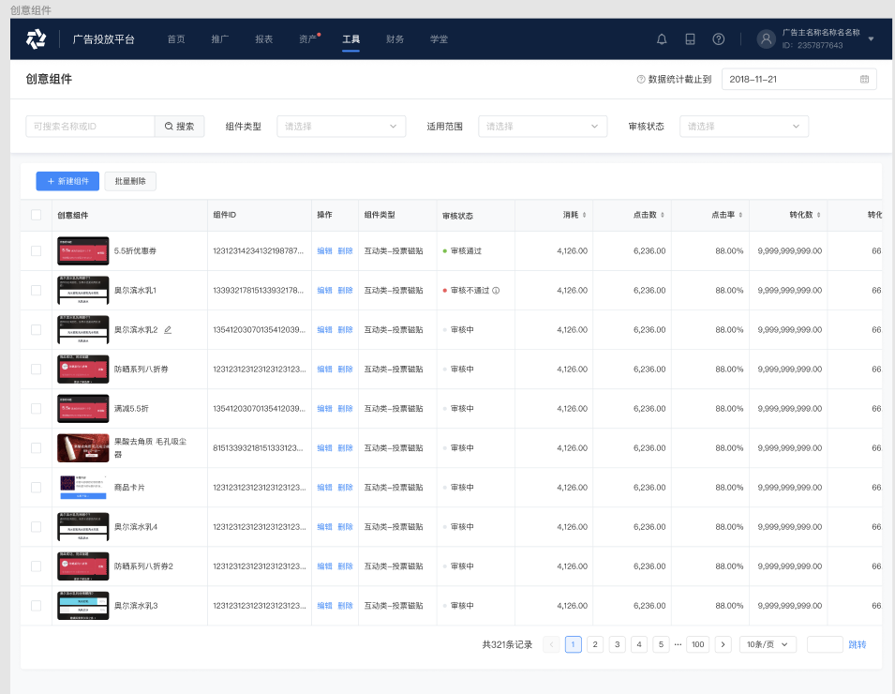The image size is (895, 694).
Task: Click the jump-to-page input box
Action: click(825, 644)
